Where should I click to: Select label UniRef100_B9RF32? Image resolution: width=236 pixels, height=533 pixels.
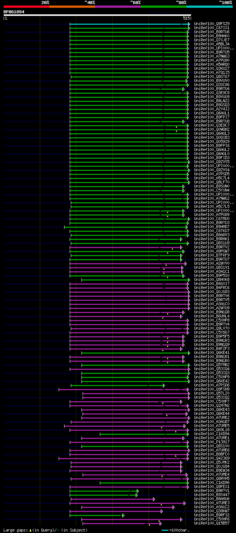212,515
